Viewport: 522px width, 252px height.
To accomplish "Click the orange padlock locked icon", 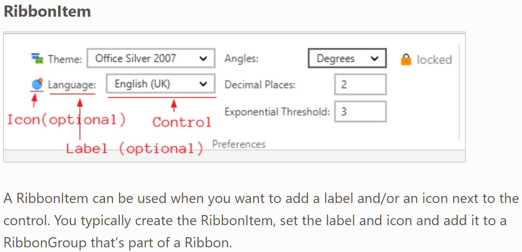I will (x=406, y=59).
